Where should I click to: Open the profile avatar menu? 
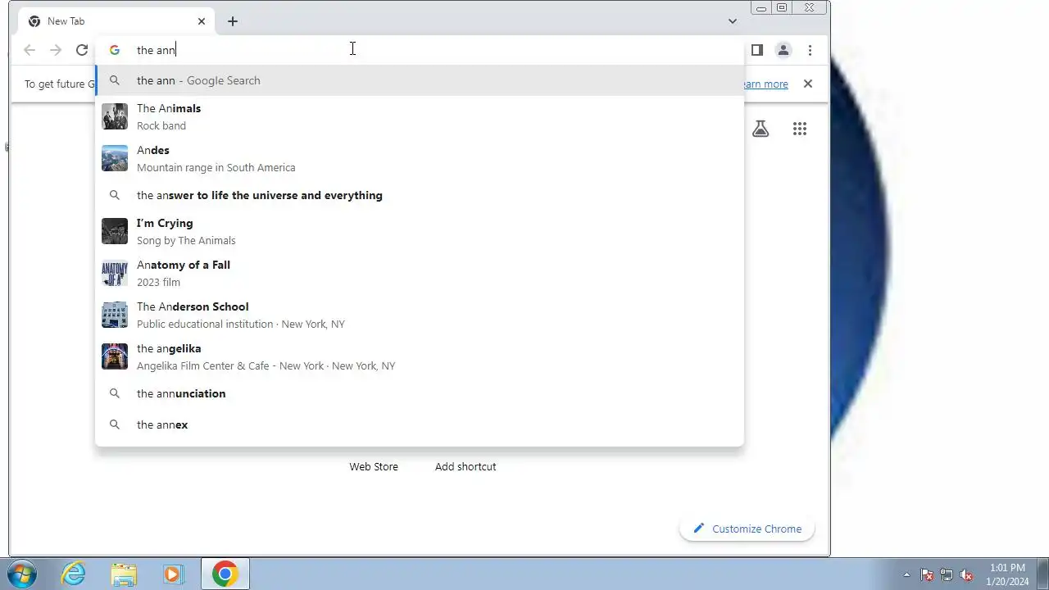point(783,50)
